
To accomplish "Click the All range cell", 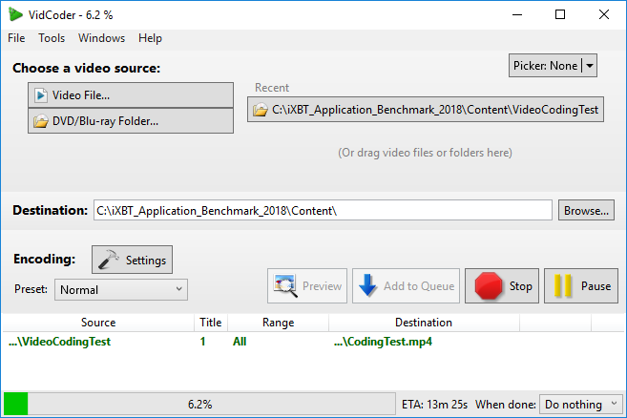I will click(240, 342).
